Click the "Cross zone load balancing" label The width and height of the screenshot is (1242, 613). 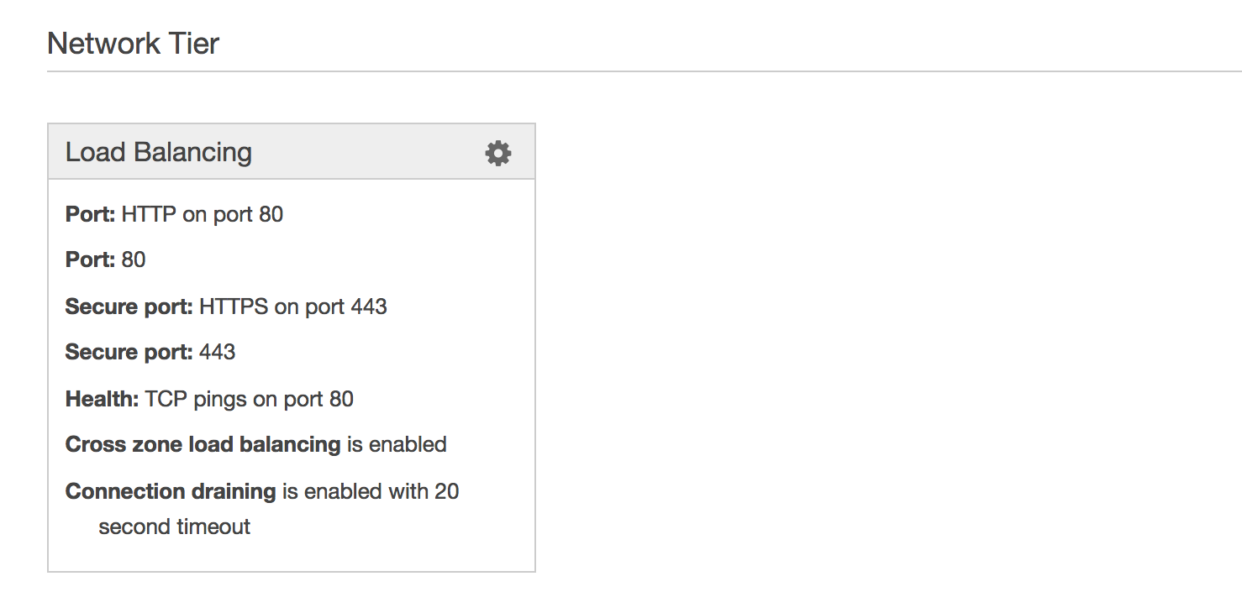(x=203, y=444)
